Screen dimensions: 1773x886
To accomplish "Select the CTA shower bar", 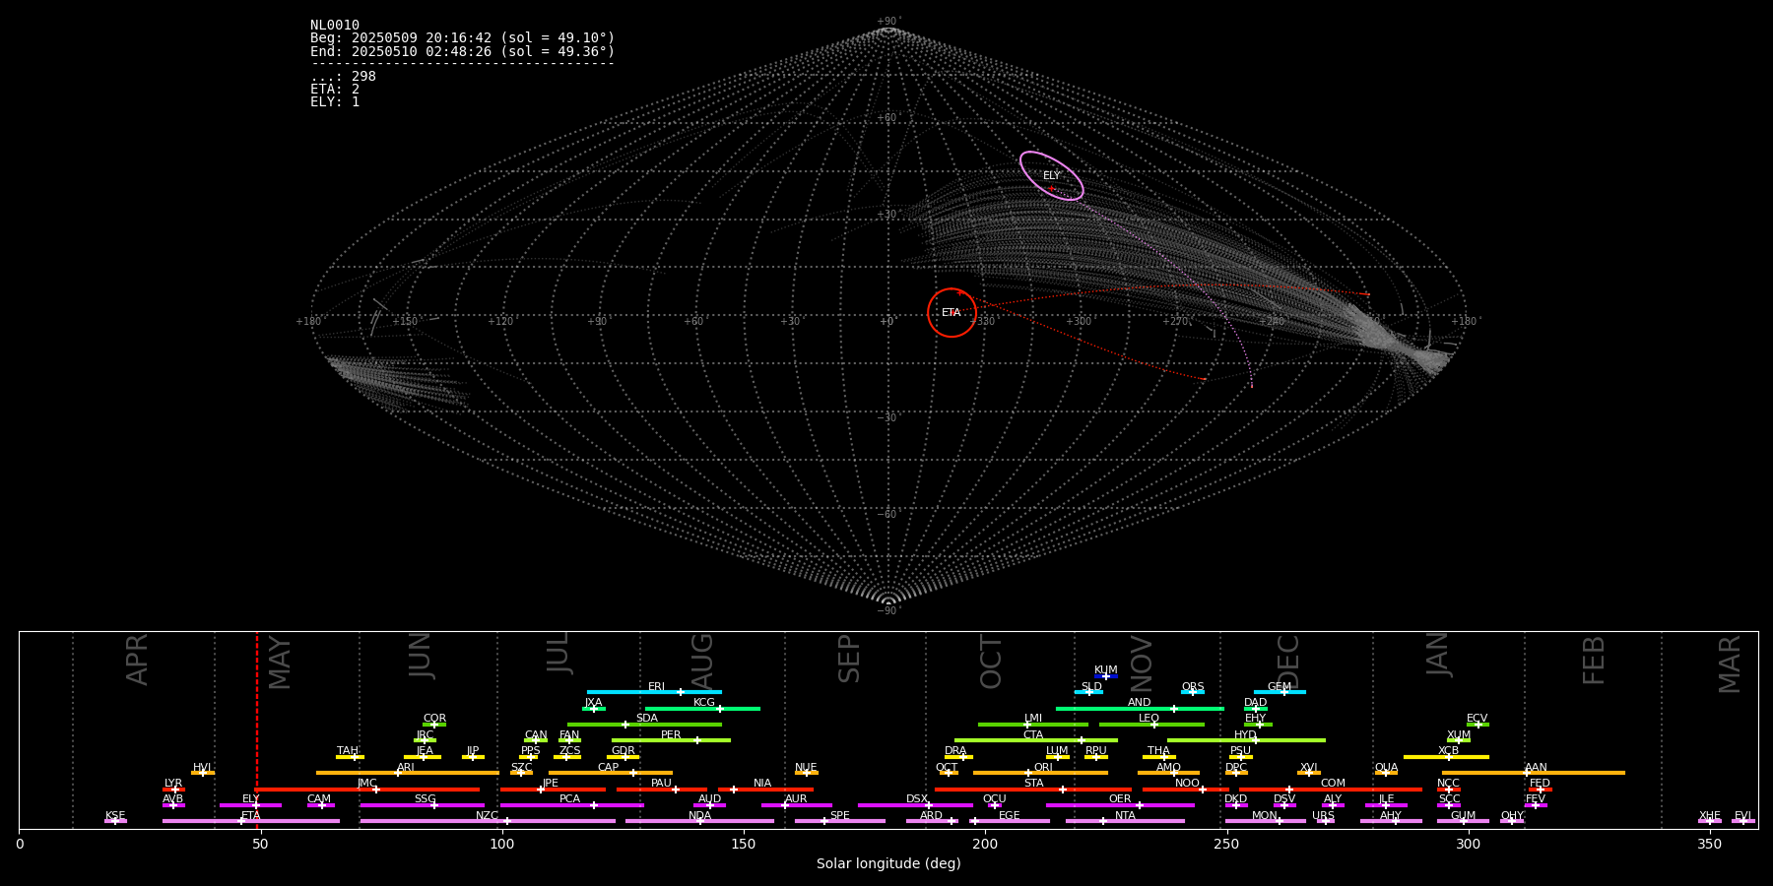I will click(x=1036, y=740).
